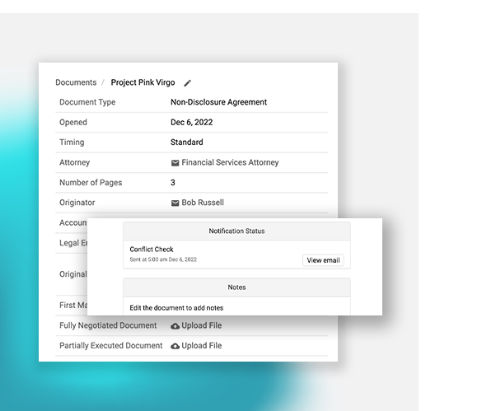Click the Document Type label
This screenshot has width=482, height=411.
click(87, 102)
